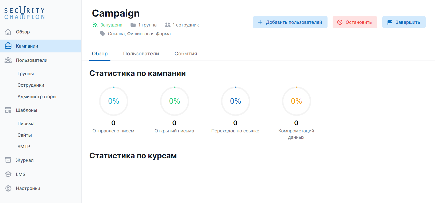Click the Статистика по курсам heading
The height and width of the screenshot is (203, 435).
(x=133, y=156)
